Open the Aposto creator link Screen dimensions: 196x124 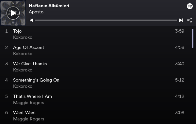36,12
